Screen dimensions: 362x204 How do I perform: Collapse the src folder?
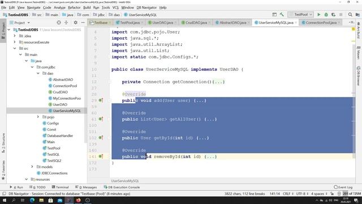15,48
